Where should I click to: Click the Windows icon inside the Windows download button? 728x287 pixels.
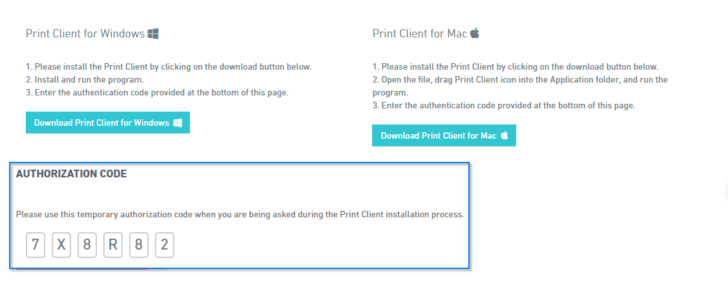click(x=178, y=123)
